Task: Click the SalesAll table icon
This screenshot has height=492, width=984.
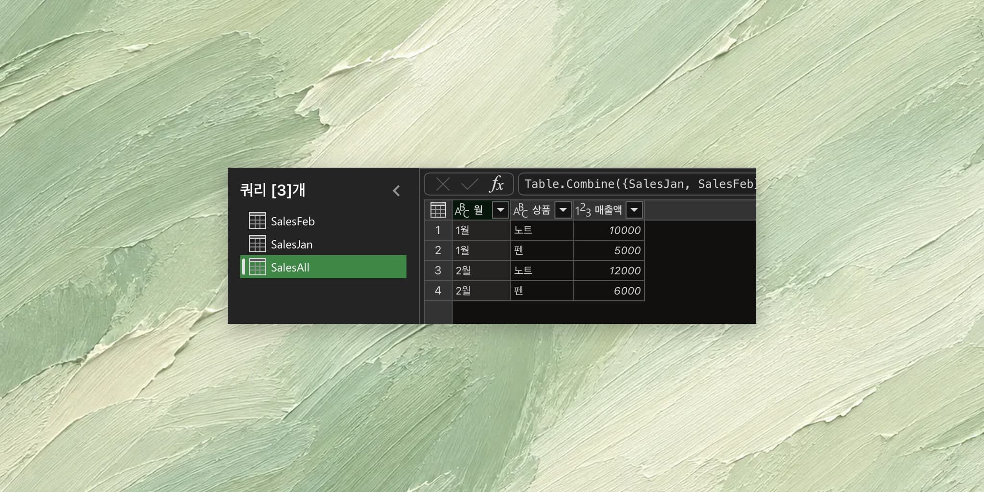Action: pyautogui.click(x=257, y=267)
